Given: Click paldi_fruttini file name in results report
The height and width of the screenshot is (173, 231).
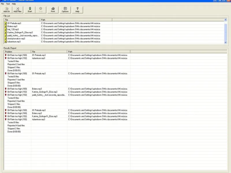Looking at the screenshot, I should [49, 95].
